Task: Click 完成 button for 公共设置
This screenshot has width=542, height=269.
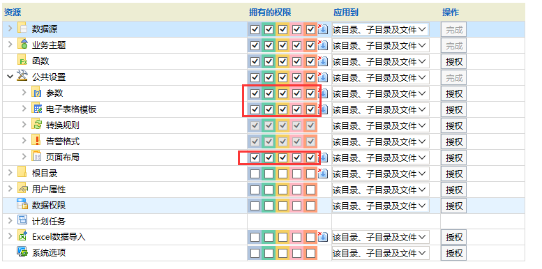Action: [454, 77]
